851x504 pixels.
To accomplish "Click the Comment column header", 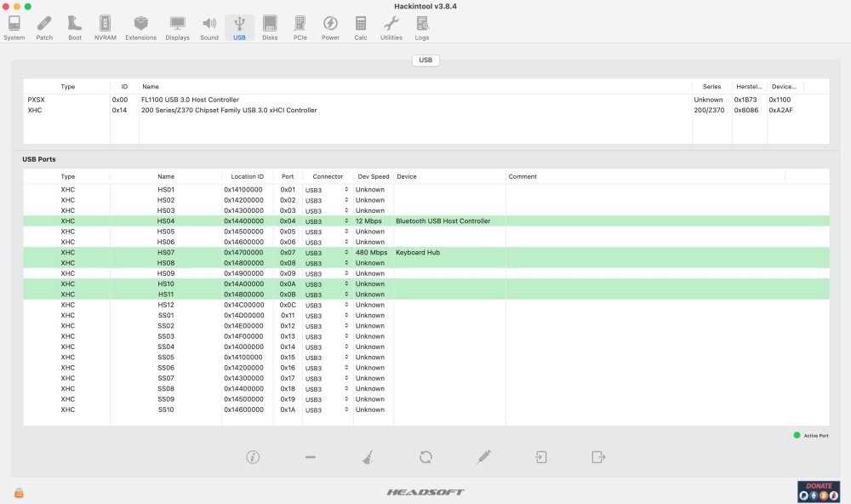I will point(645,176).
